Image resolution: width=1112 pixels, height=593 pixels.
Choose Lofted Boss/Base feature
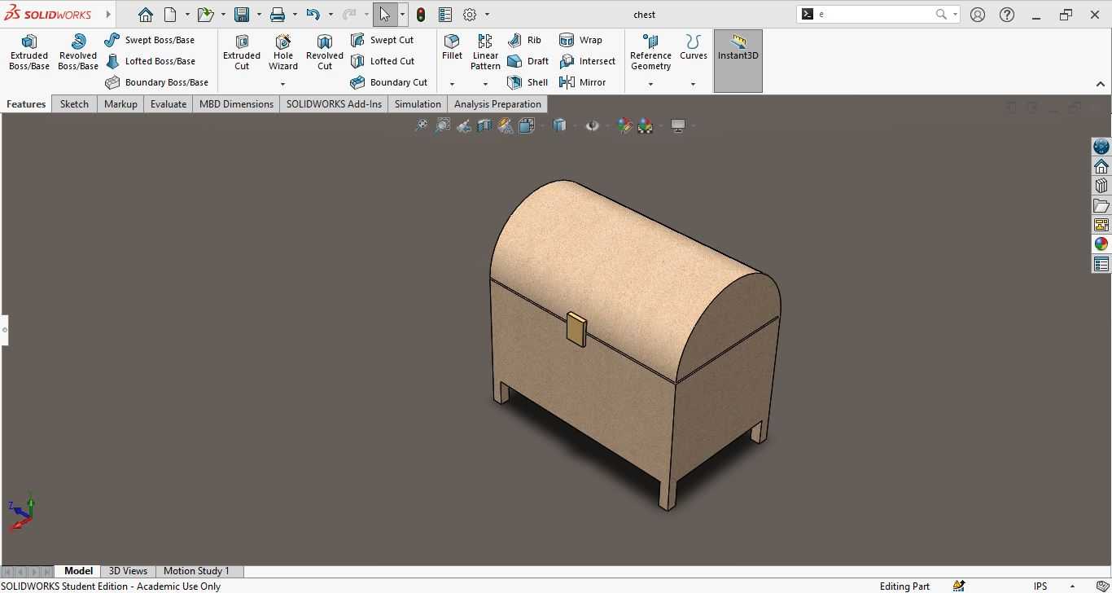tap(151, 61)
